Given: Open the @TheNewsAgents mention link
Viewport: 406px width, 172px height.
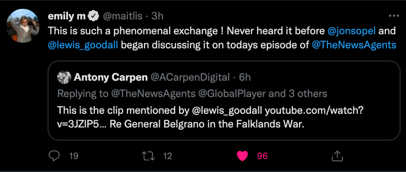Looking at the screenshot, I should [354, 44].
